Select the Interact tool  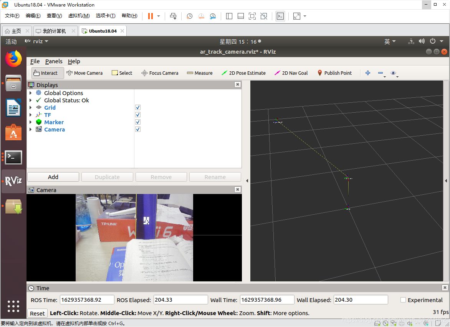click(x=48, y=73)
